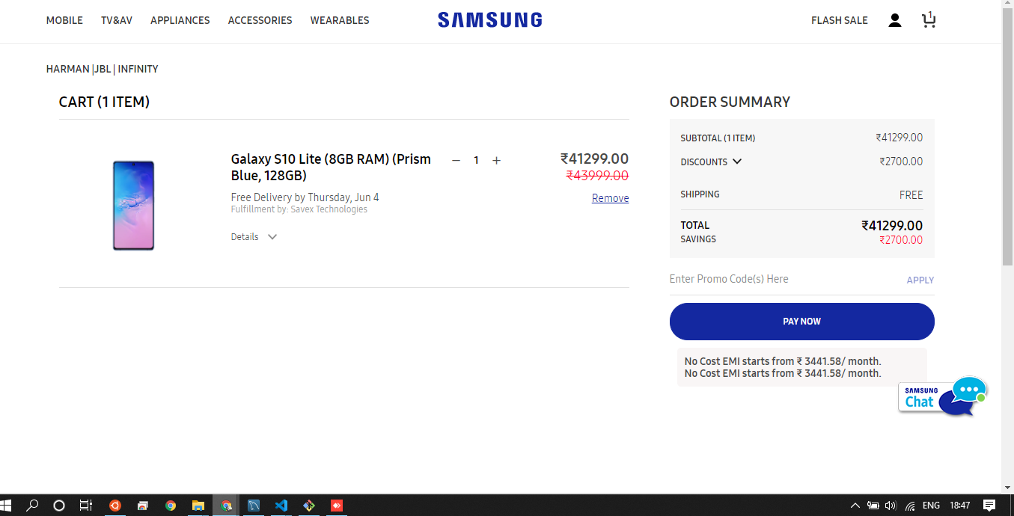Remove the Galaxy S10 Lite from cart
This screenshot has width=1014, height=516.
point(610,198)
